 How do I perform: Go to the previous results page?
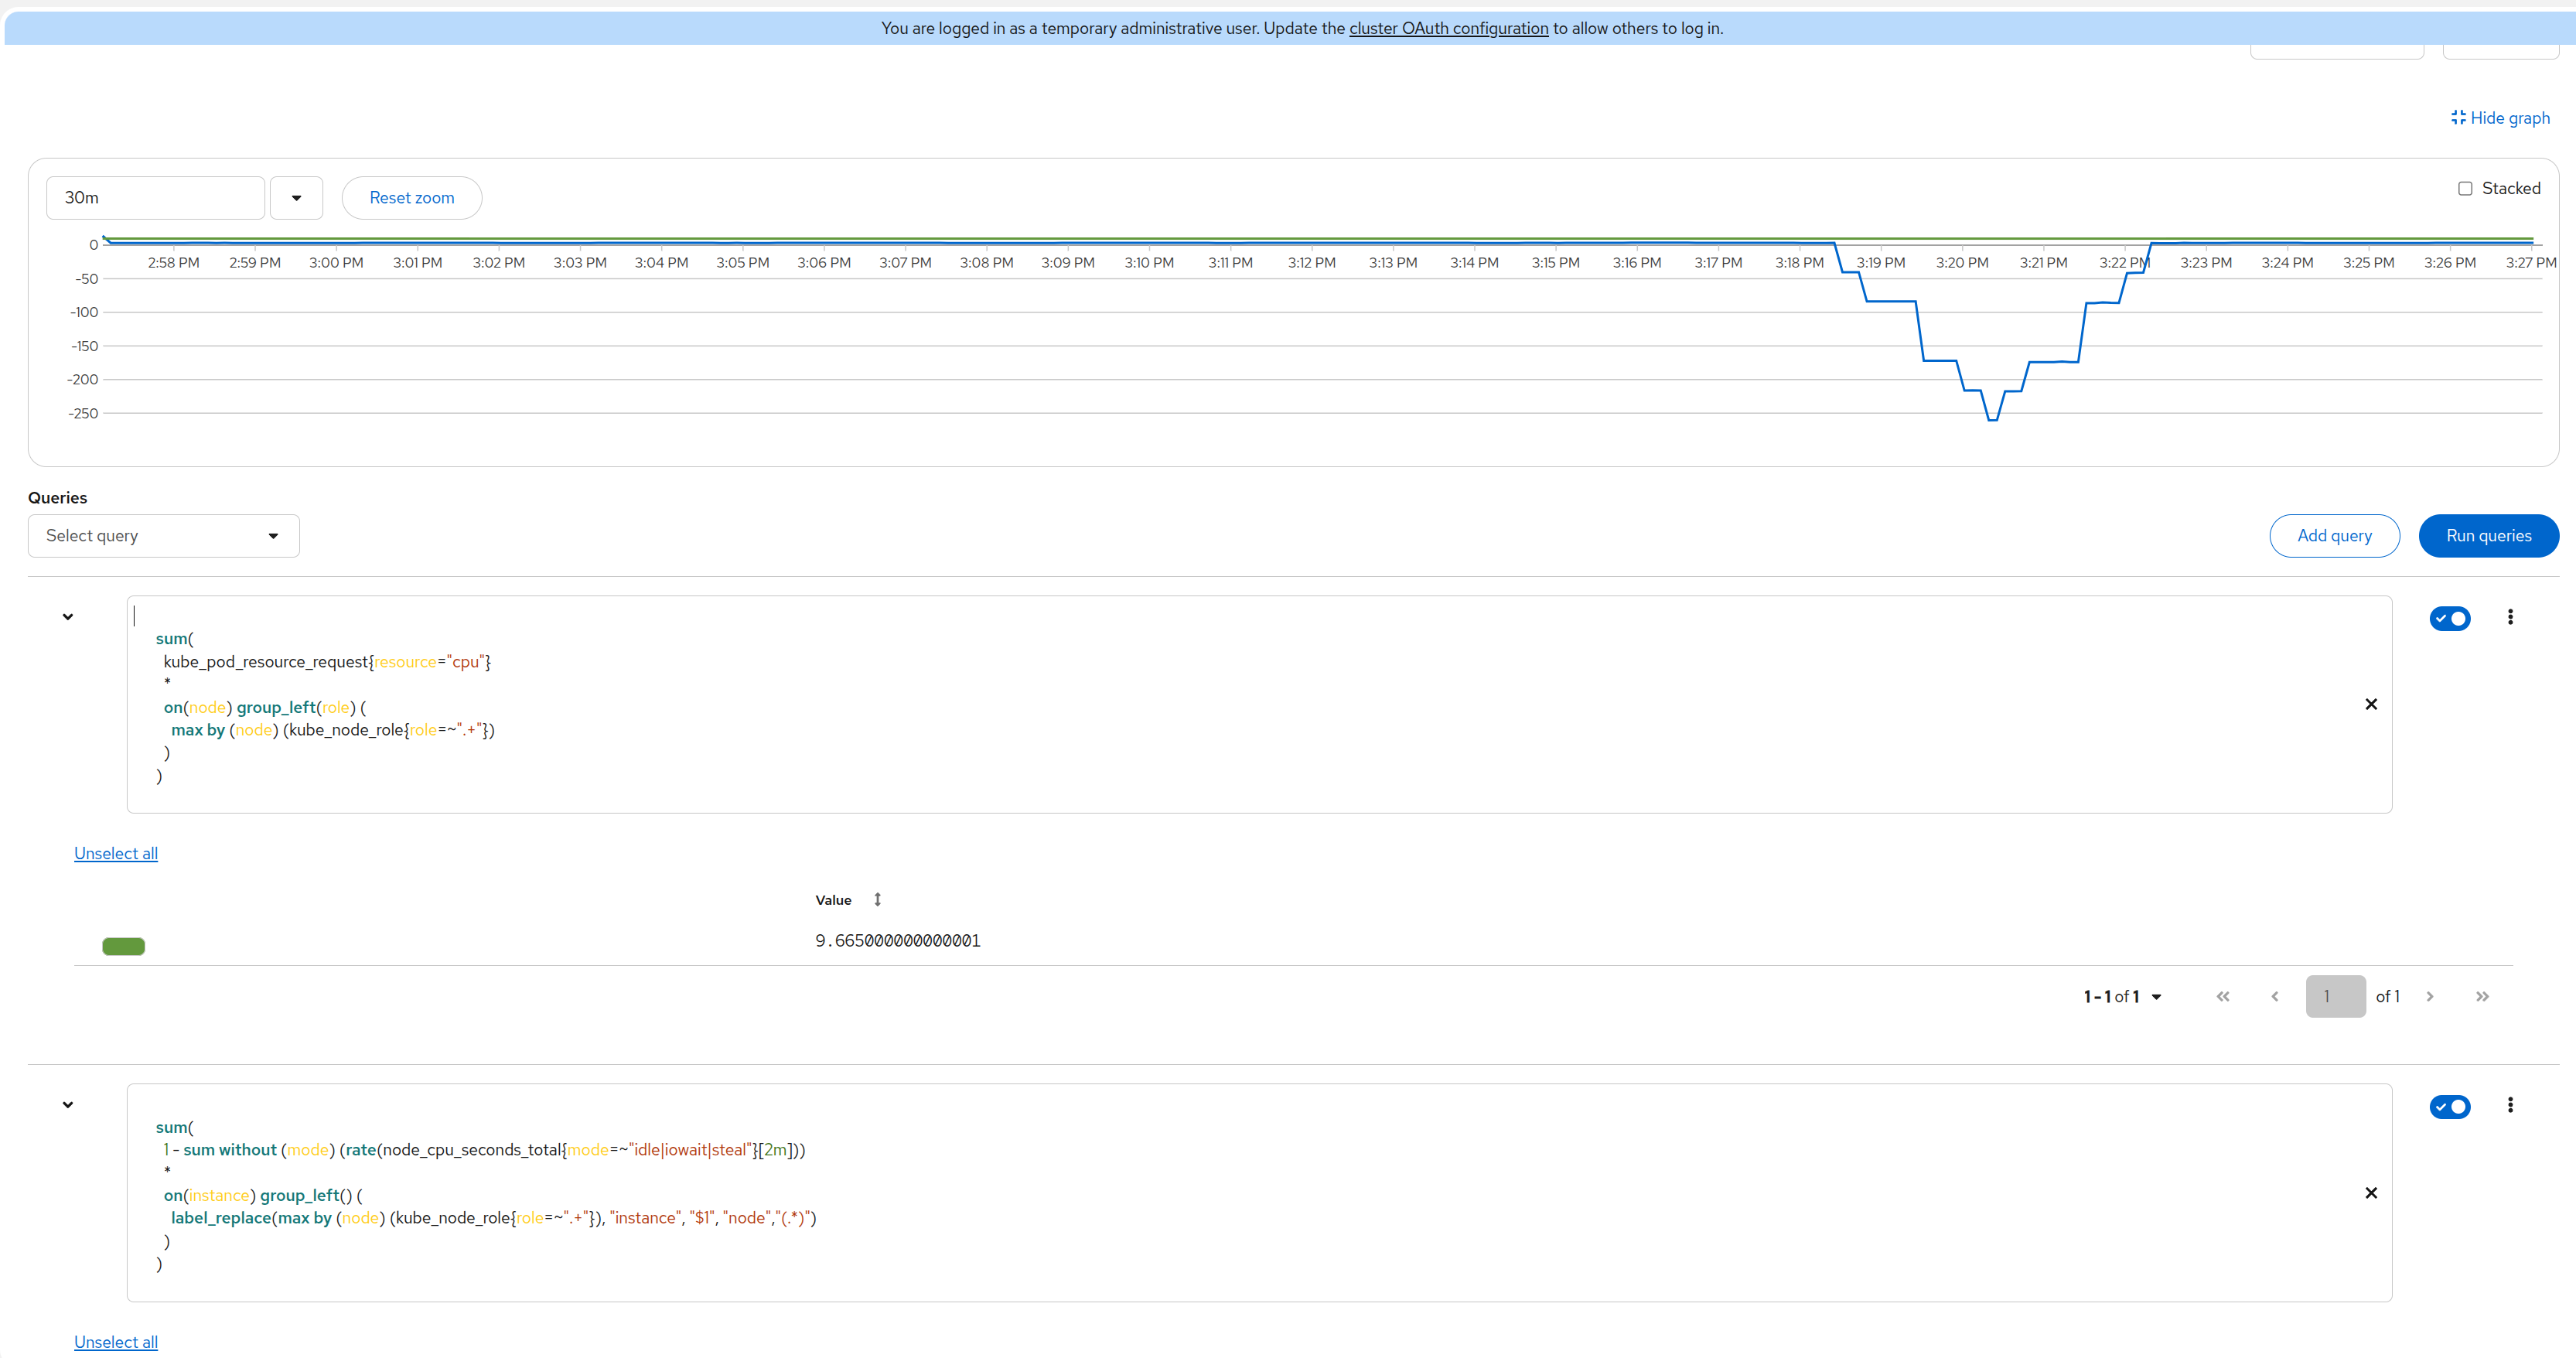pyautogui.click(x=2275, y=996)
